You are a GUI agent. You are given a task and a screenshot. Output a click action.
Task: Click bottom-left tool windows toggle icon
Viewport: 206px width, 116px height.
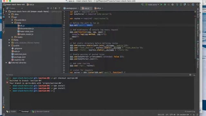coord(4,115)
